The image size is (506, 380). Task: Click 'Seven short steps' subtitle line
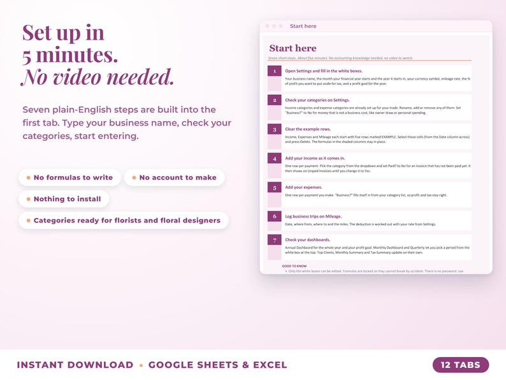[x=340, y=58]
